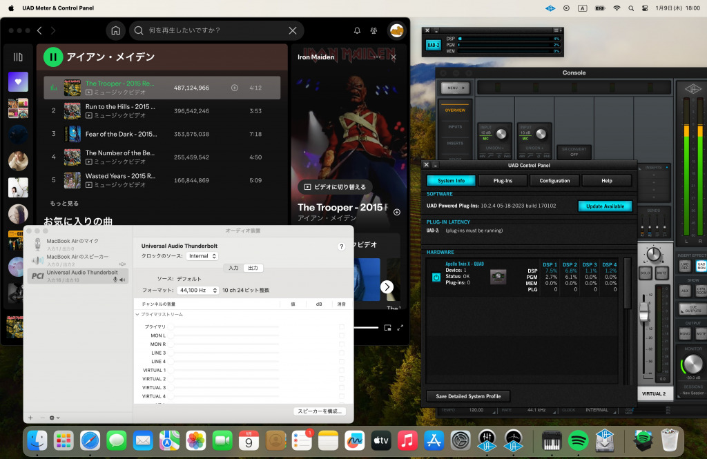The height and width of the screenshot is (459, 707).
Task: Switch to the Plug-Ins tab
Action: point(503,181)
